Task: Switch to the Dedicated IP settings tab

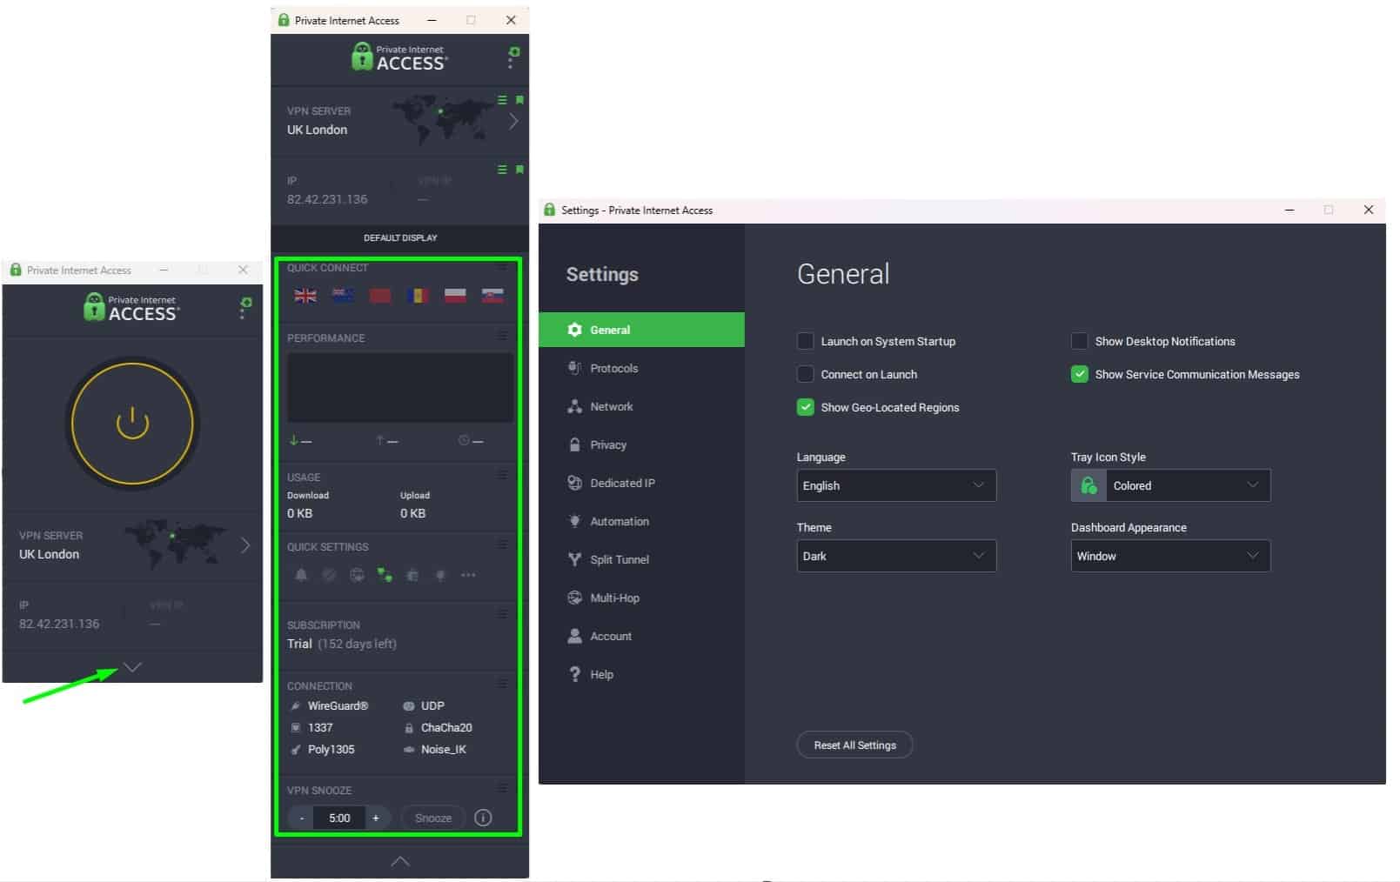Action: tap(641, 483)
